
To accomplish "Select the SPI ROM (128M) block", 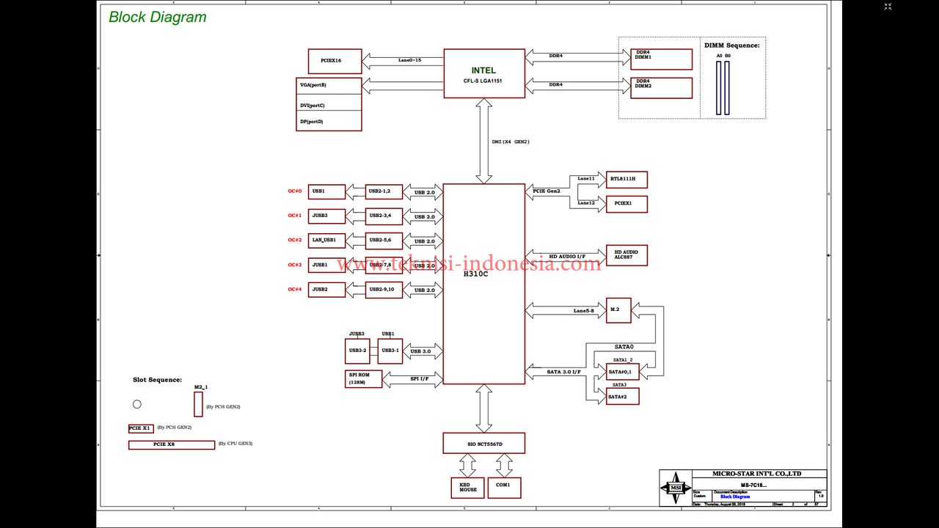I will pyautogui.click(x=363, y=378).
